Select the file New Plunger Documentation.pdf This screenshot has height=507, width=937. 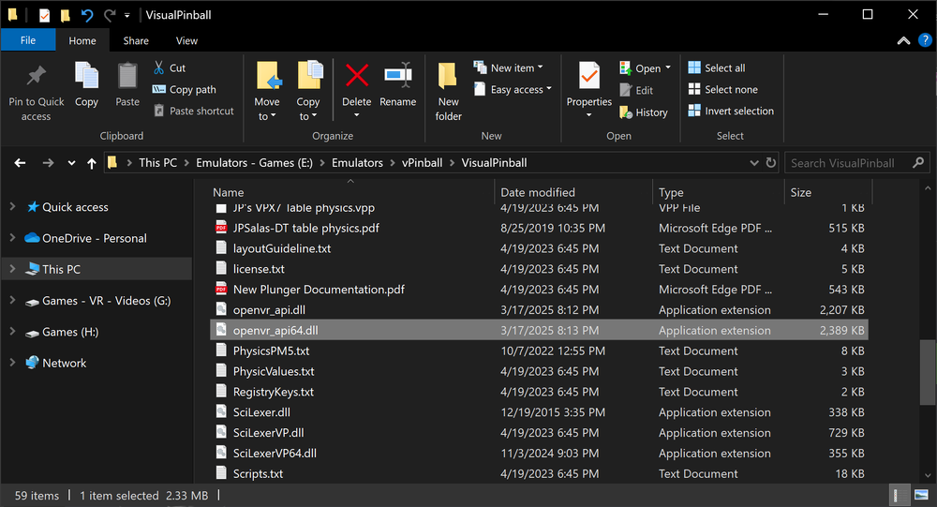coord(319,290)
